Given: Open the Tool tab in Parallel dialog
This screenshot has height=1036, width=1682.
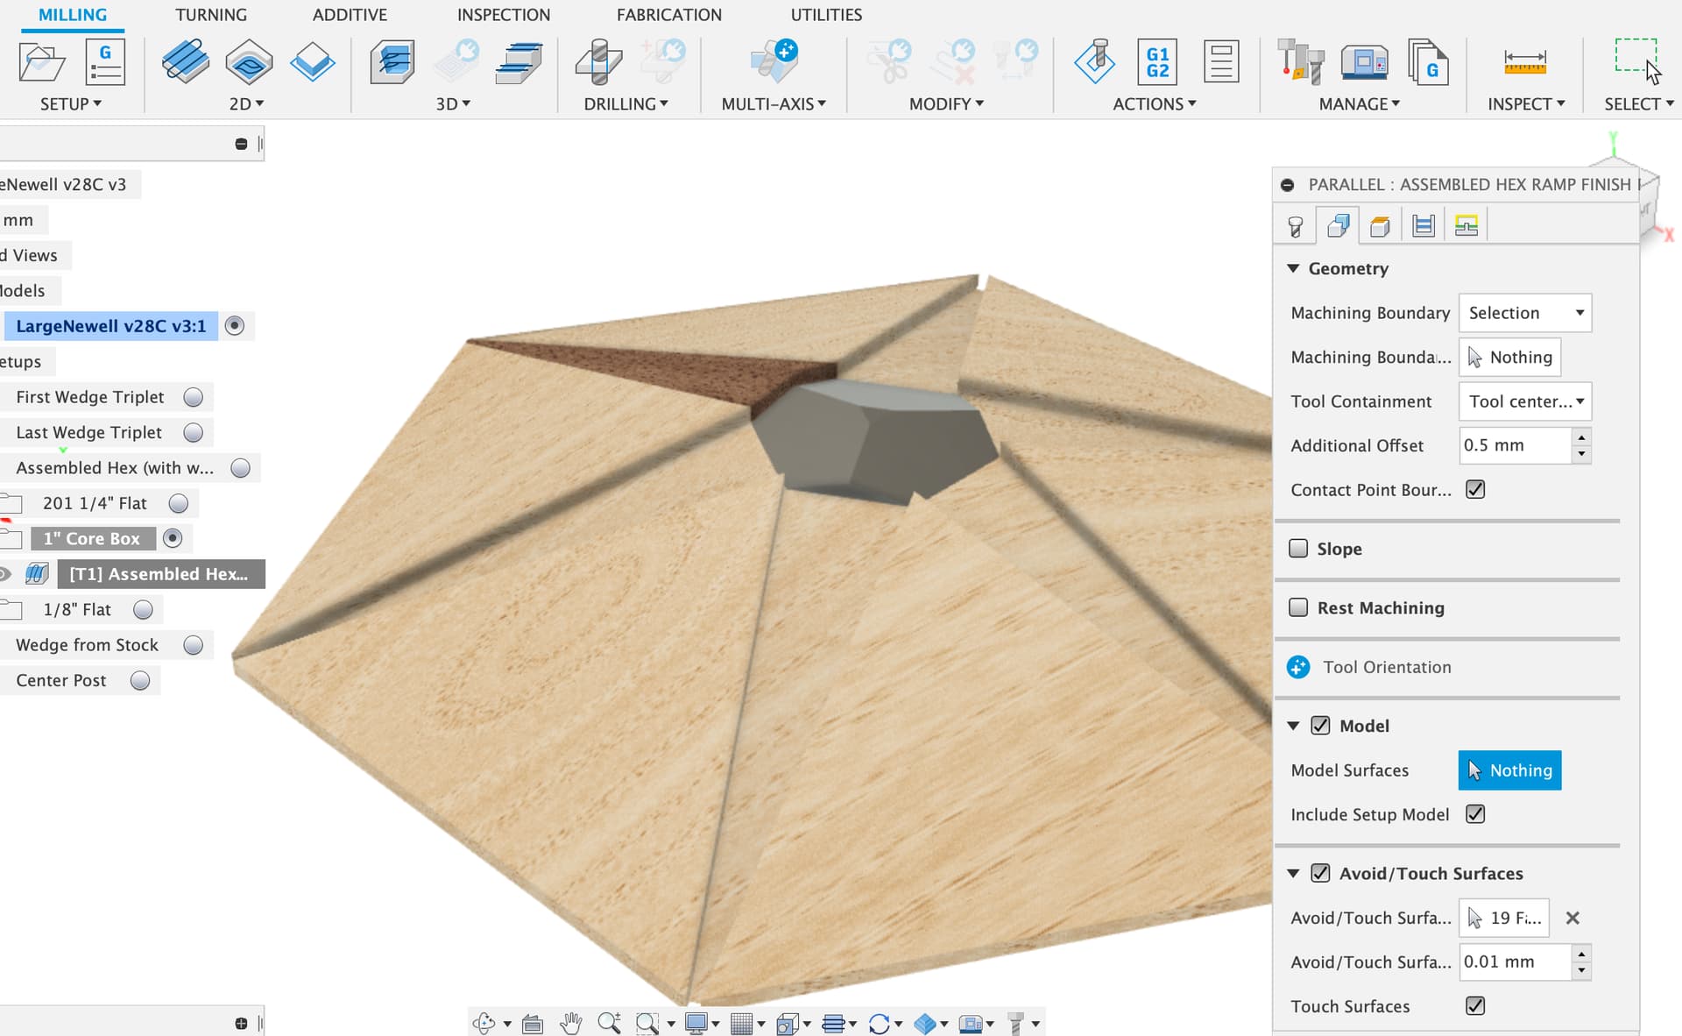Looking at the screenshot, I should 1295,226.
